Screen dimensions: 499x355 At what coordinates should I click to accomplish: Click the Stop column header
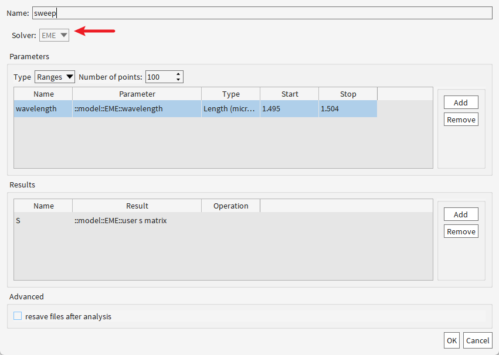pos(348,94)
